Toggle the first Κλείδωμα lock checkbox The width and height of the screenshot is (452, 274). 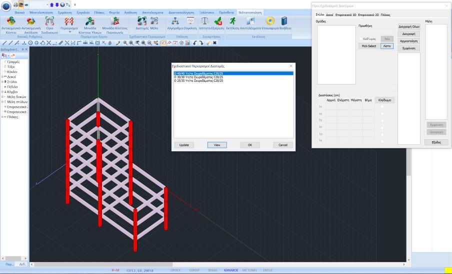click(x=382, y=106)
